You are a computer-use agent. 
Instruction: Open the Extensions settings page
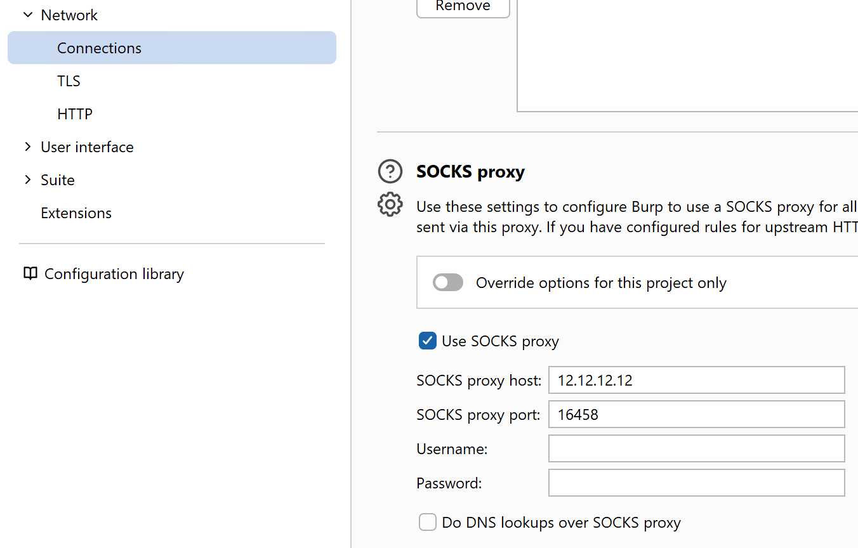pyautogui.click(x=76, y=212)
